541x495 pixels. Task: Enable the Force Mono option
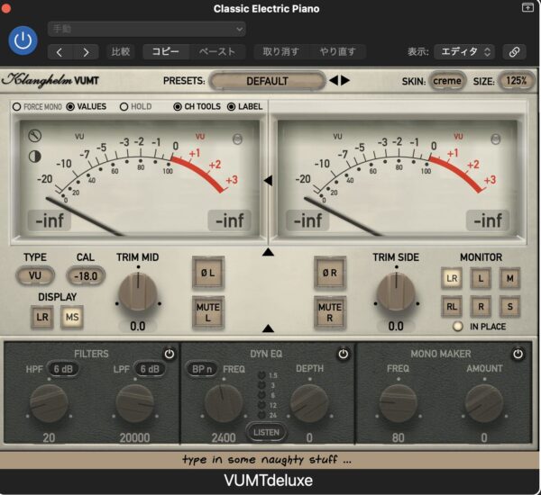coord(17,107)
